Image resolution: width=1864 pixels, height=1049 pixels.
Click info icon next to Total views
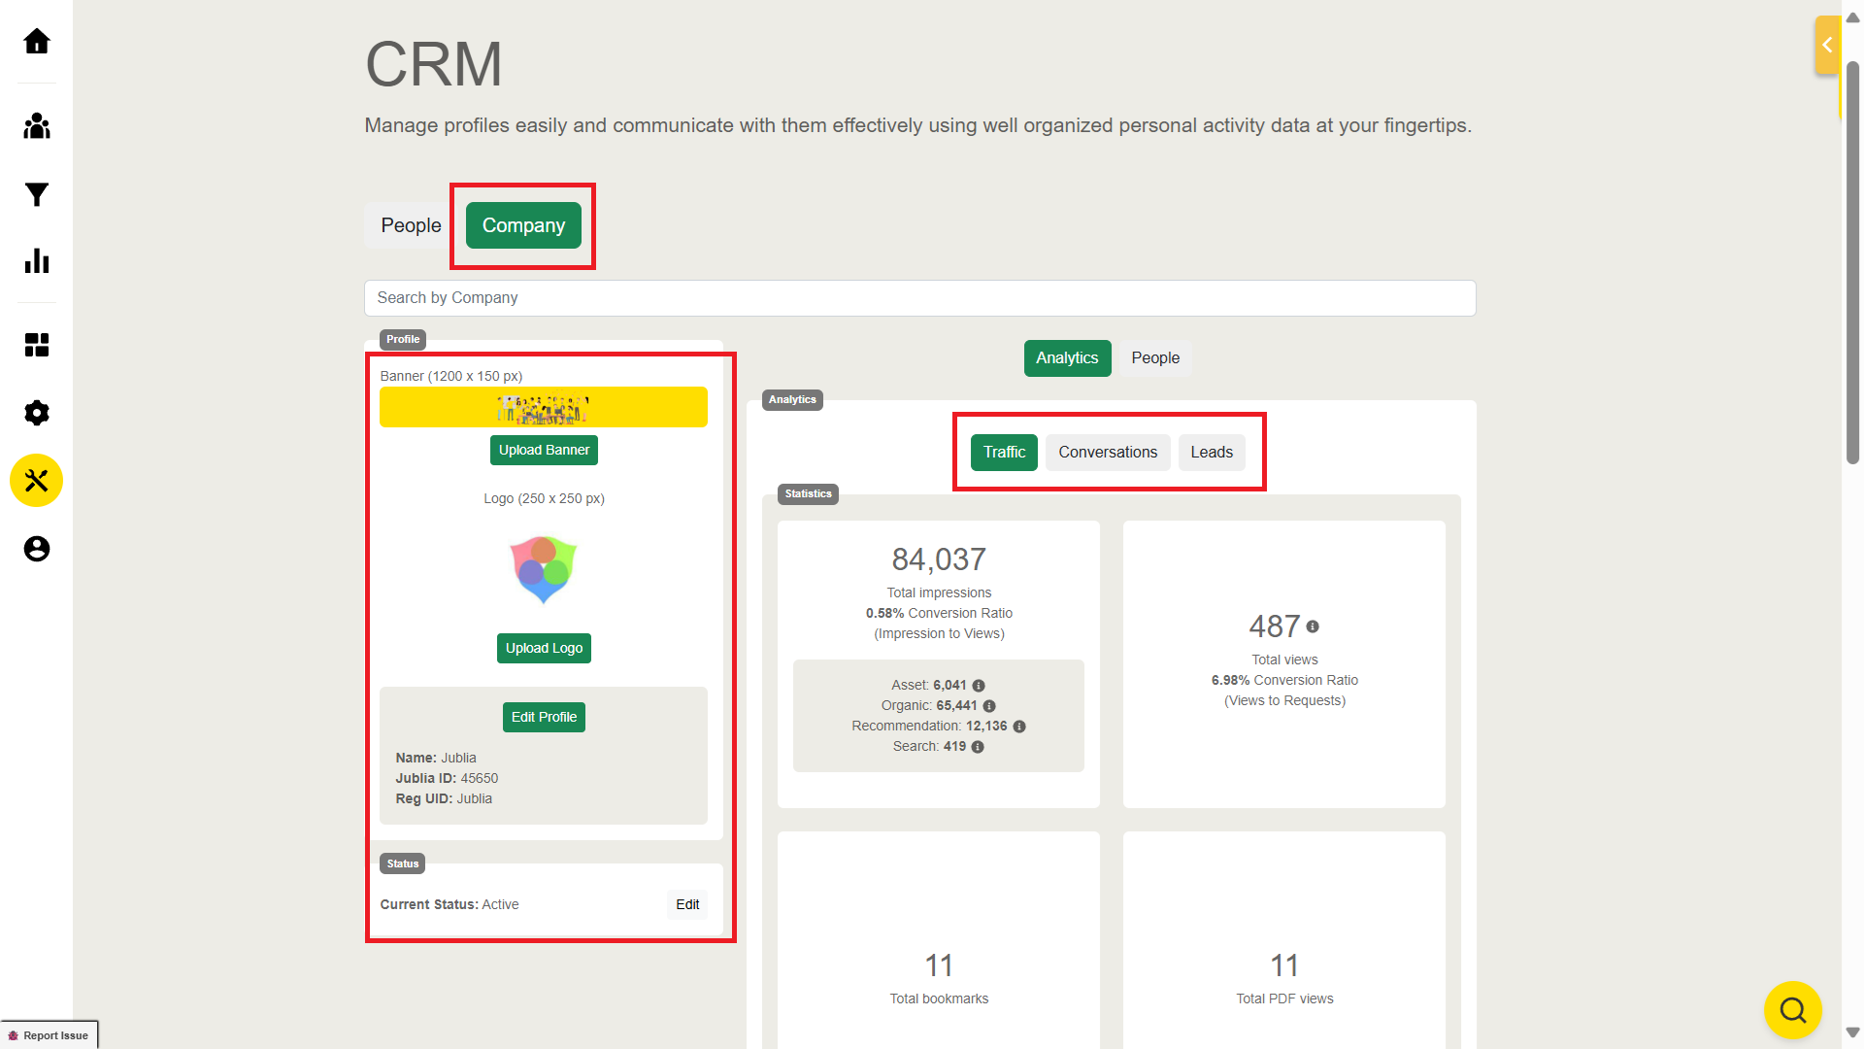click(x=1313, y=626)
